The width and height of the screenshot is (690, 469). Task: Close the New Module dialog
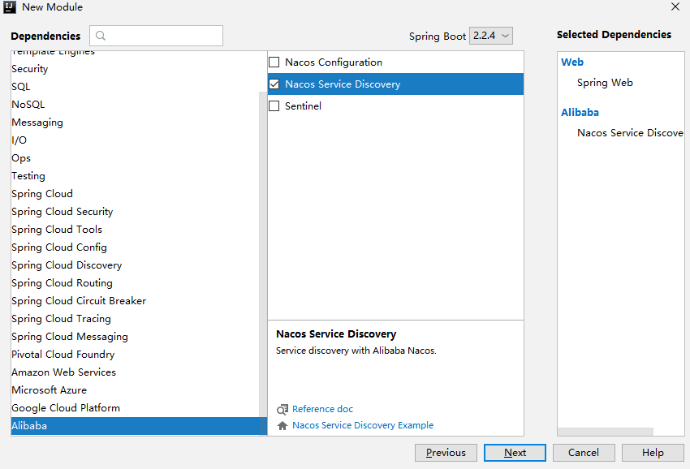(x=675, y=7)
